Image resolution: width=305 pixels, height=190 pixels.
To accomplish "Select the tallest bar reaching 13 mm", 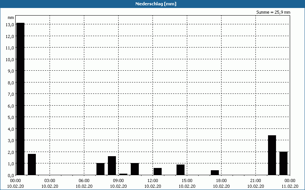I will coord(21,99).
